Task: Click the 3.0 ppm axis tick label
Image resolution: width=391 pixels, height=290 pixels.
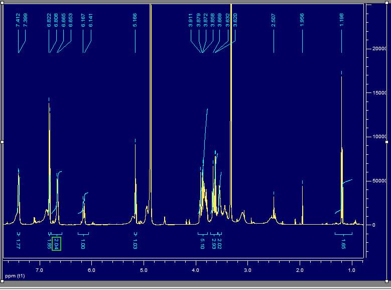Action: pyautogui.click(x=247, y=270)
